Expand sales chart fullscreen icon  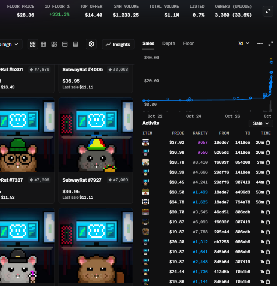(x=271, y=43)
